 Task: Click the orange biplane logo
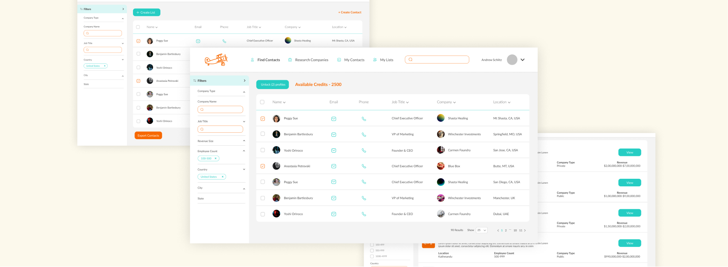click(x=216, y=60)
